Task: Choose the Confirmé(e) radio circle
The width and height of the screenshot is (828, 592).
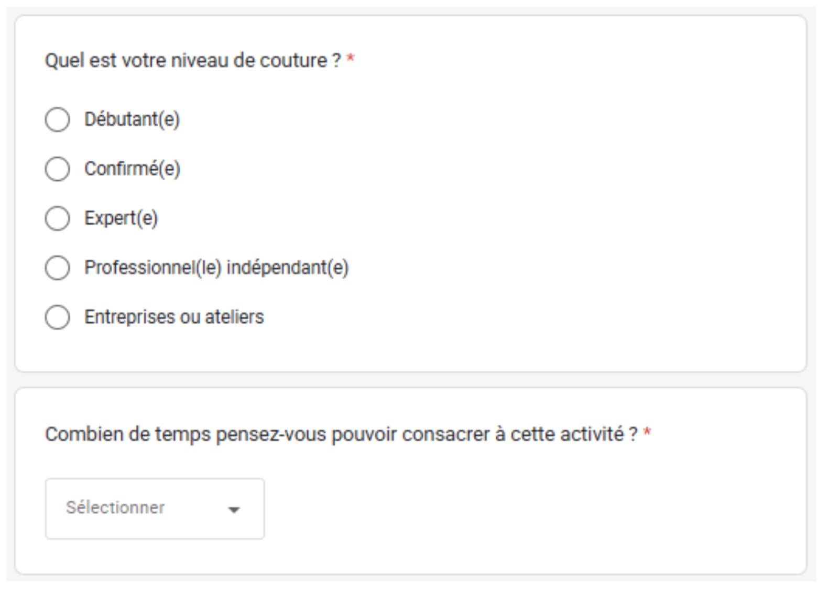Action: (57, 169)
